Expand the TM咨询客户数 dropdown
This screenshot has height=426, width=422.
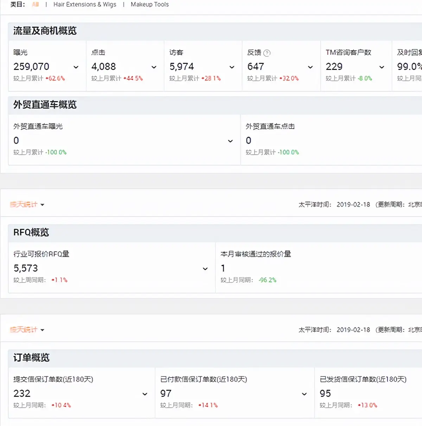(x=382, y=67)
